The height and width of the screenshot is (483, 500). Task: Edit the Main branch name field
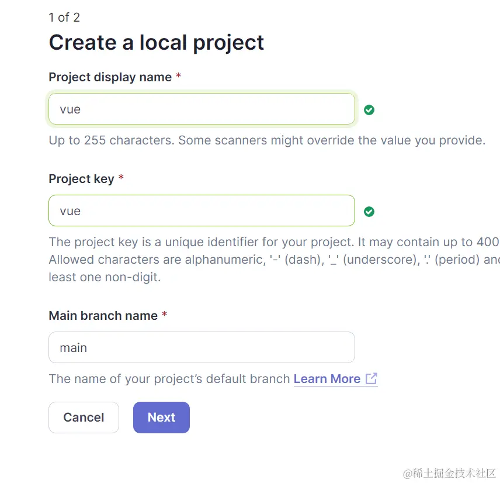[x=202, y=347]
